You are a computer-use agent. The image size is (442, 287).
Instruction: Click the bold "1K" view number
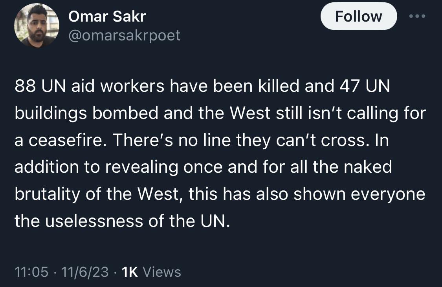click(x=130, y=272)
